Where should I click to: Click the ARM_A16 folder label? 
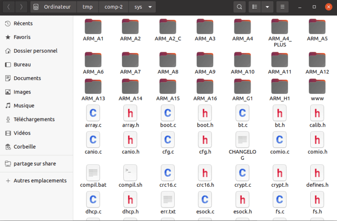(205, 98)
